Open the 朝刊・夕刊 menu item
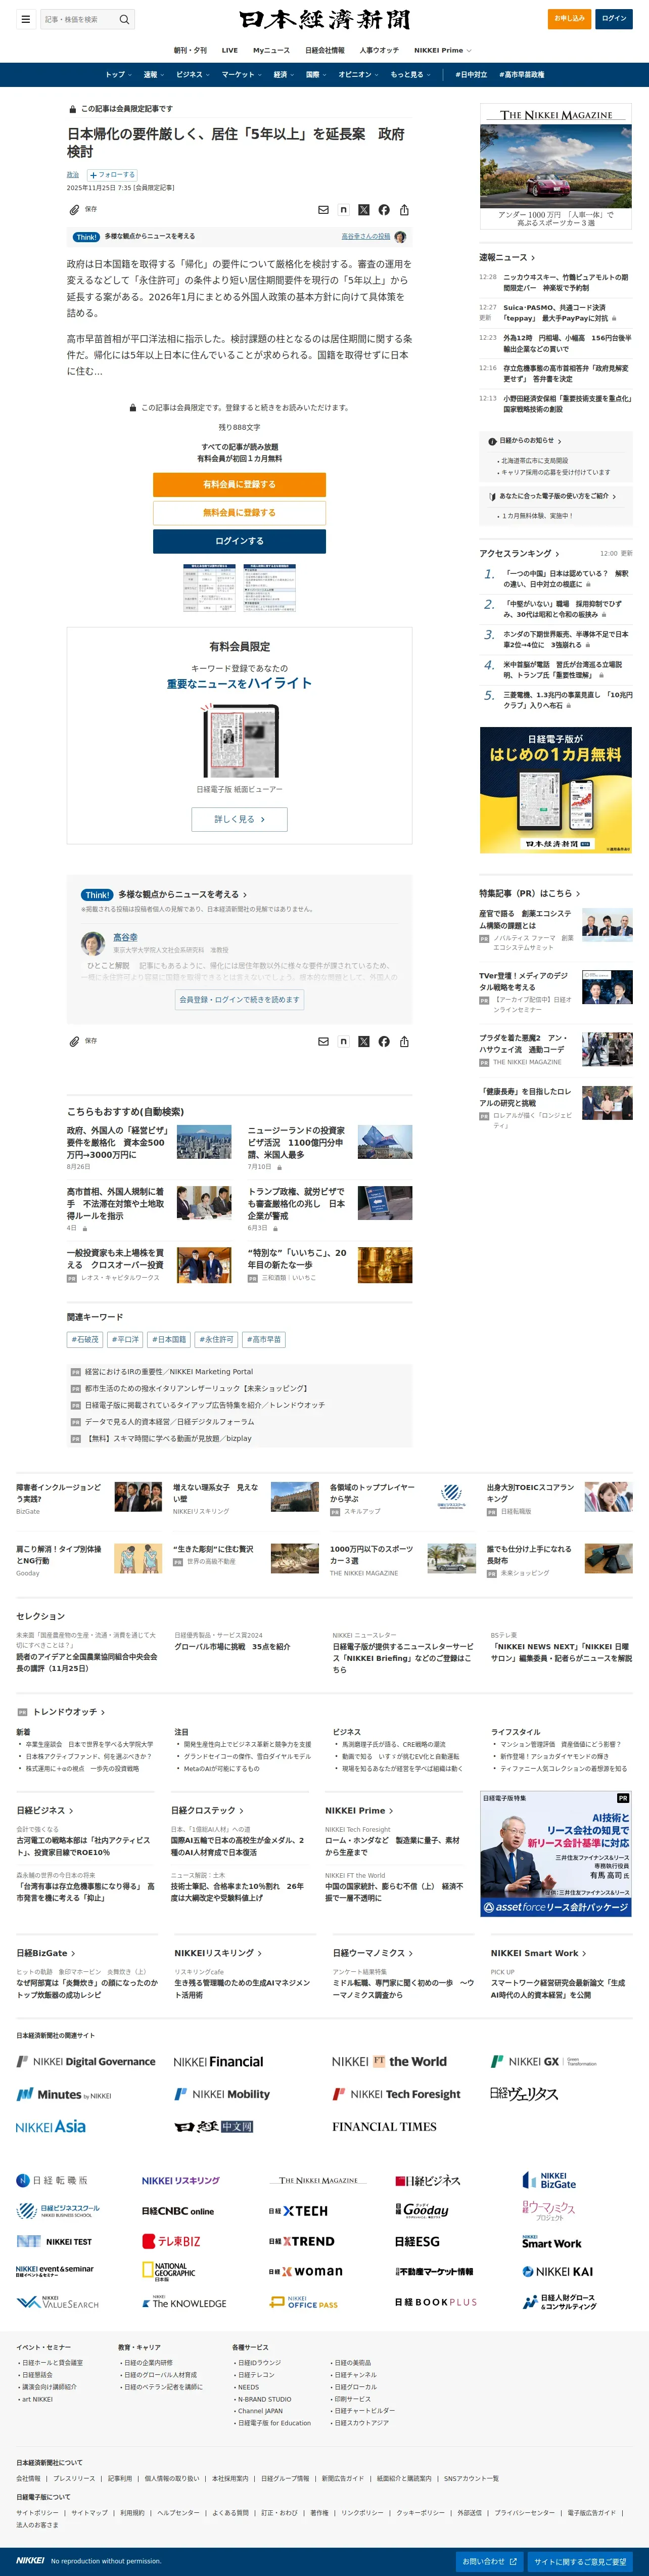Viewport: 649px width, 2576px height. pos(190,50)
